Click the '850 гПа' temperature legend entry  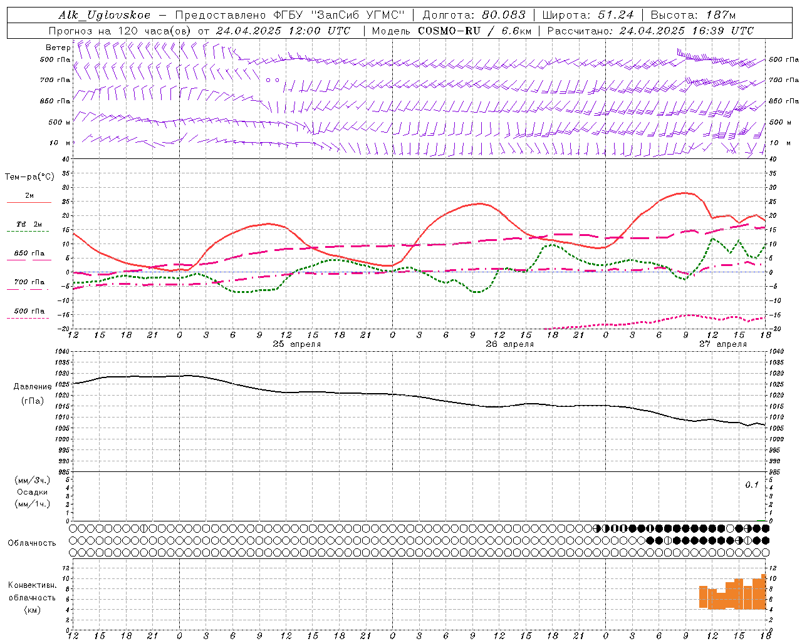click(29, 254)
